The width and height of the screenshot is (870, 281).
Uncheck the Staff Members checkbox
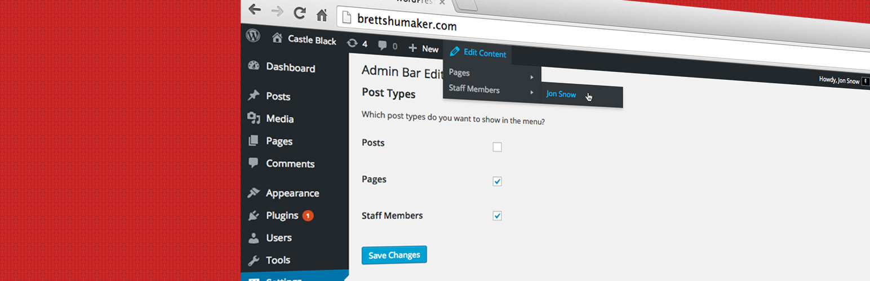coord(497,216)
